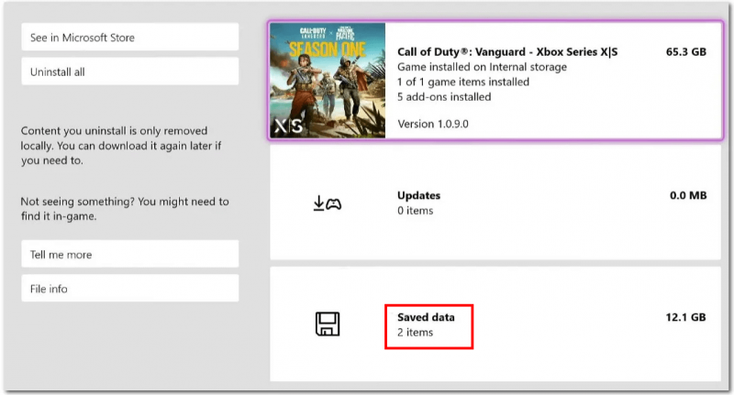Click the Call of Duty Vanguard cover art
Viewport: 734px width, 395px height.
328,80
